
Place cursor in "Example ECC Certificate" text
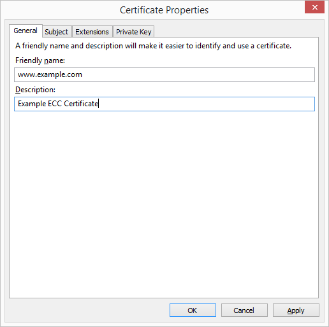coord(58,104)
